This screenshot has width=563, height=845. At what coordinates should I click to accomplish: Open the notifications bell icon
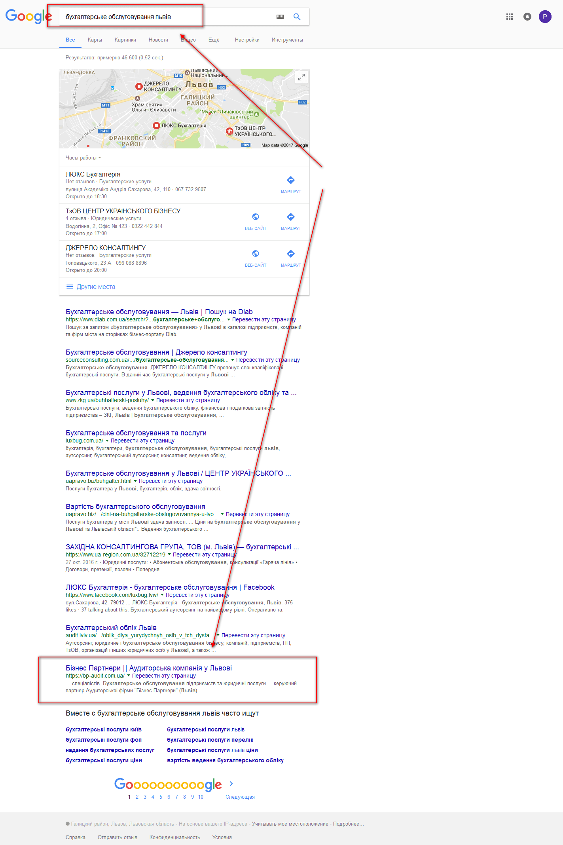click(x=527, y=17)
